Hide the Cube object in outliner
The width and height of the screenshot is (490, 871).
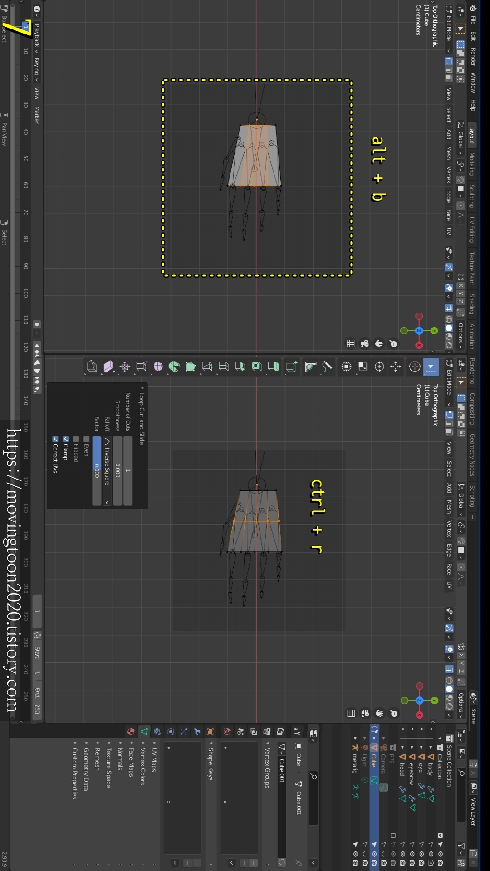click(x=374, y=854)
